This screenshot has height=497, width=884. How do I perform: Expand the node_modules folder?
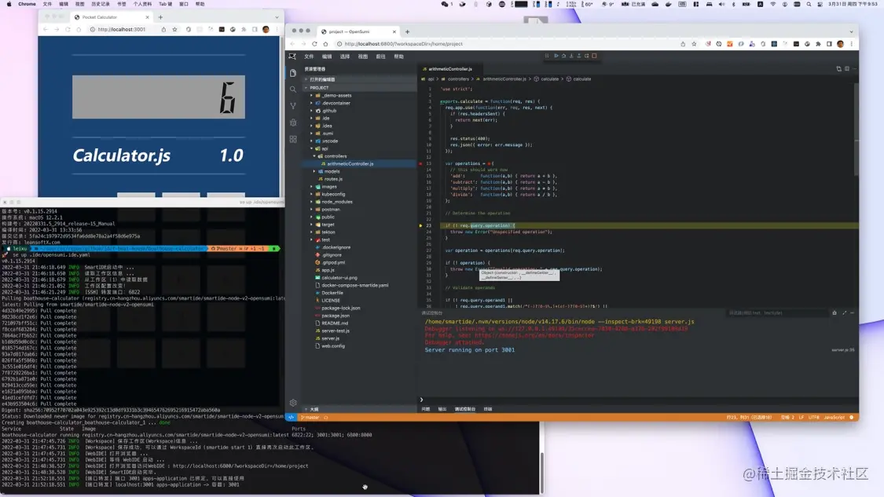click(x=336, y=202)
